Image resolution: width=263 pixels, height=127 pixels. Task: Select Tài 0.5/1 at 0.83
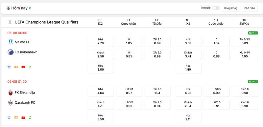[x=245, y=41]
